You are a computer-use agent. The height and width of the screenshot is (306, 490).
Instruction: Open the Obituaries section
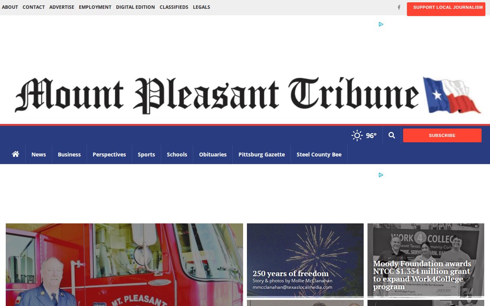coord(213,155)
